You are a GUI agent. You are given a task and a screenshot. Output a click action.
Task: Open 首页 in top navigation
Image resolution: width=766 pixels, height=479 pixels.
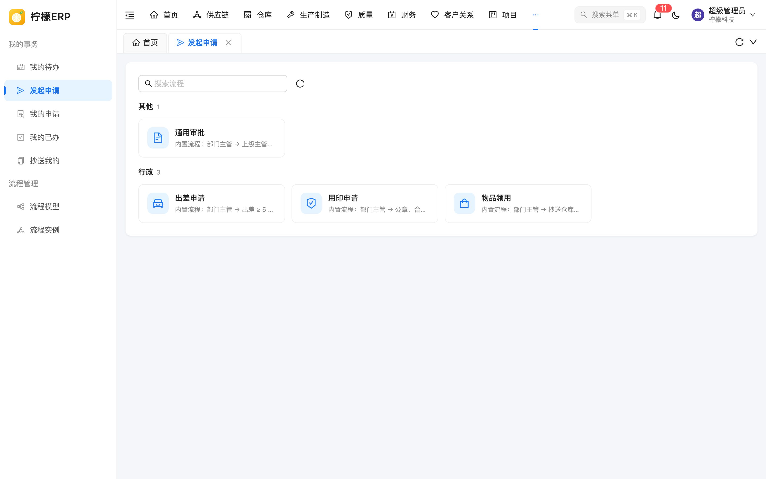pos(164,15)
